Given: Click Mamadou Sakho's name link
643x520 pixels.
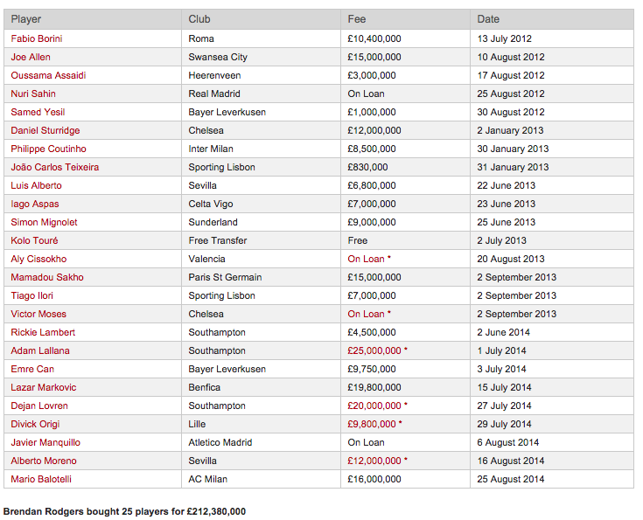Looking at the screenshot, I should [47, 277].
